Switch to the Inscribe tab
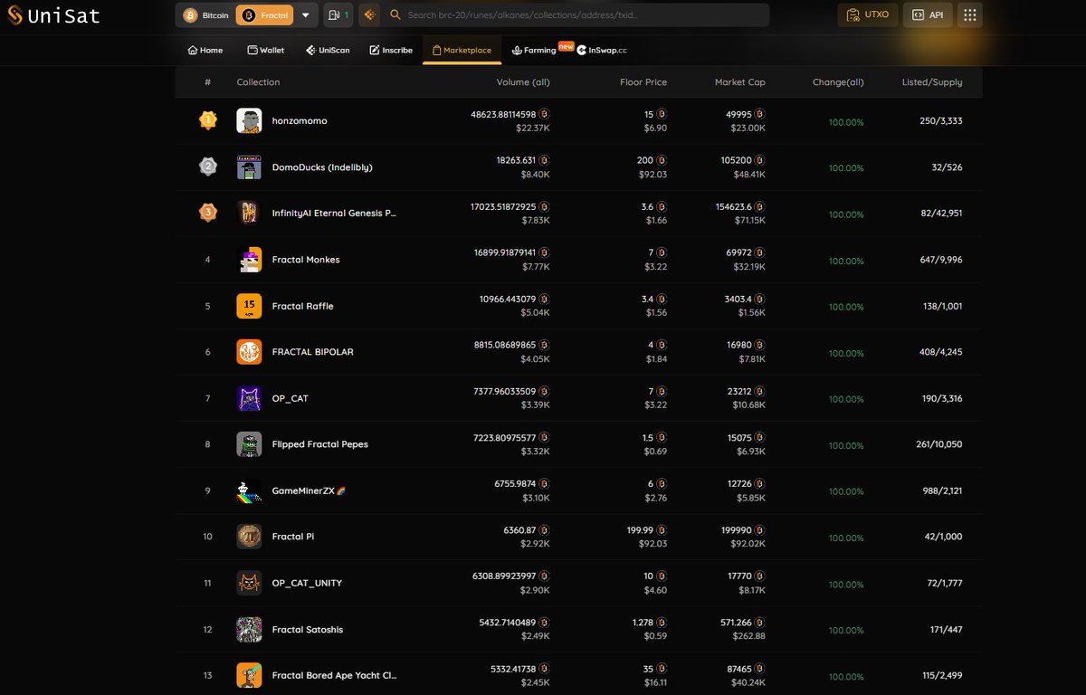1086x695 pixels. coord(391,50)
